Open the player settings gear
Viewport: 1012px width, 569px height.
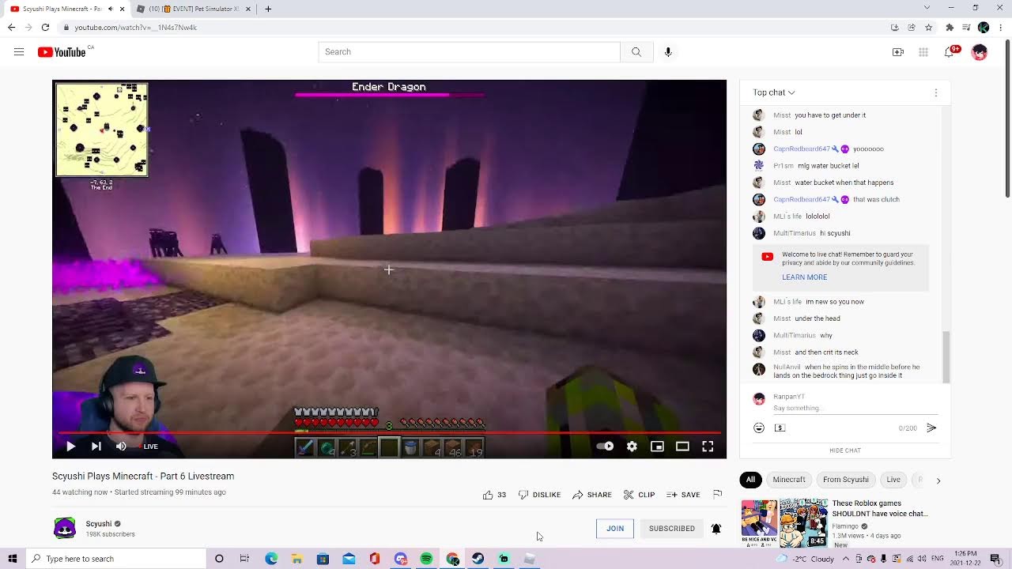[x=632, y=447]
